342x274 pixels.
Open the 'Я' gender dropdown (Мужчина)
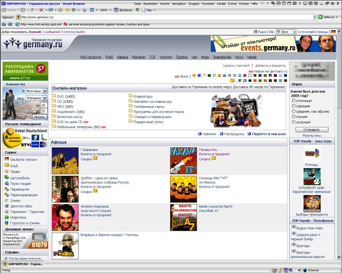(36, 91)
